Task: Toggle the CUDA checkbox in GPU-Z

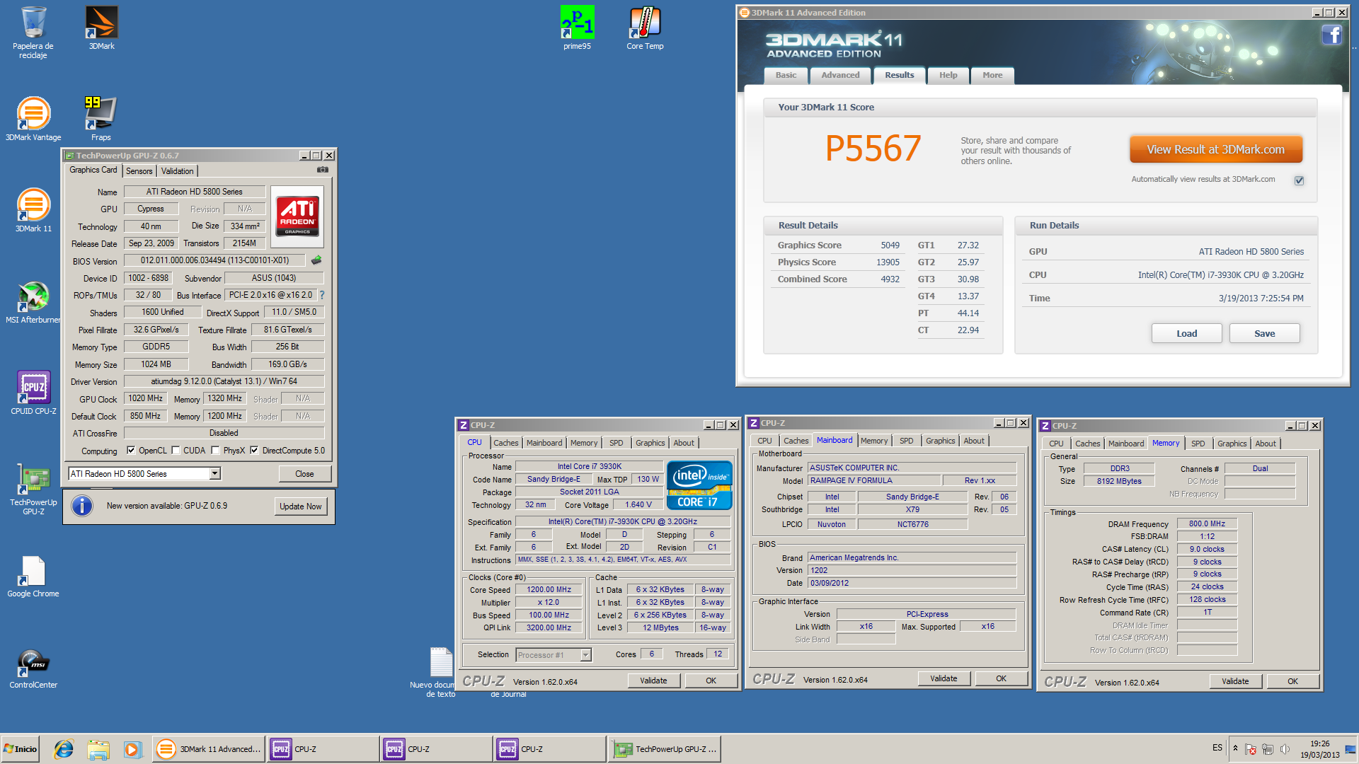Action: click(x=176, y=451)
